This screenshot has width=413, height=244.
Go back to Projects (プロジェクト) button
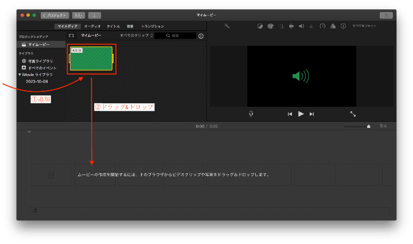tap(55, 16)
